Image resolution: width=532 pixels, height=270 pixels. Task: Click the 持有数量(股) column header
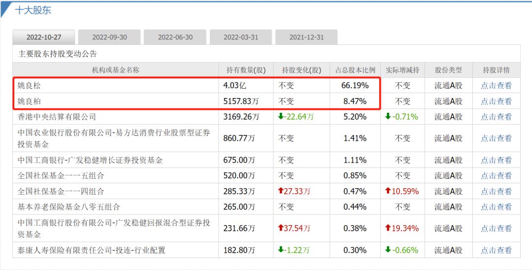(x=246, y=70)
